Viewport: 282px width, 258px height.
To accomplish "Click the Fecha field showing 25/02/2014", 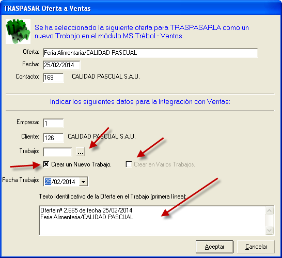I will pyautogui.click(x=61, y=65).
